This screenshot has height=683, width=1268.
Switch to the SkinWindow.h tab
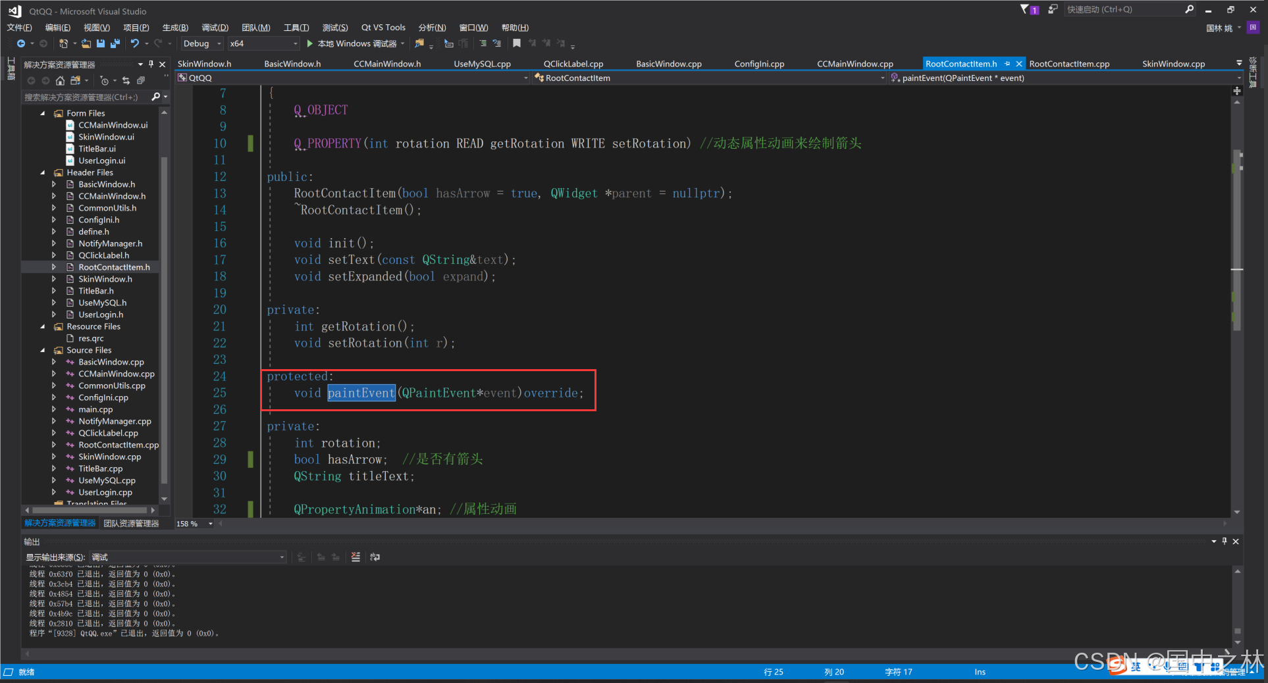[x=205, y=64]
